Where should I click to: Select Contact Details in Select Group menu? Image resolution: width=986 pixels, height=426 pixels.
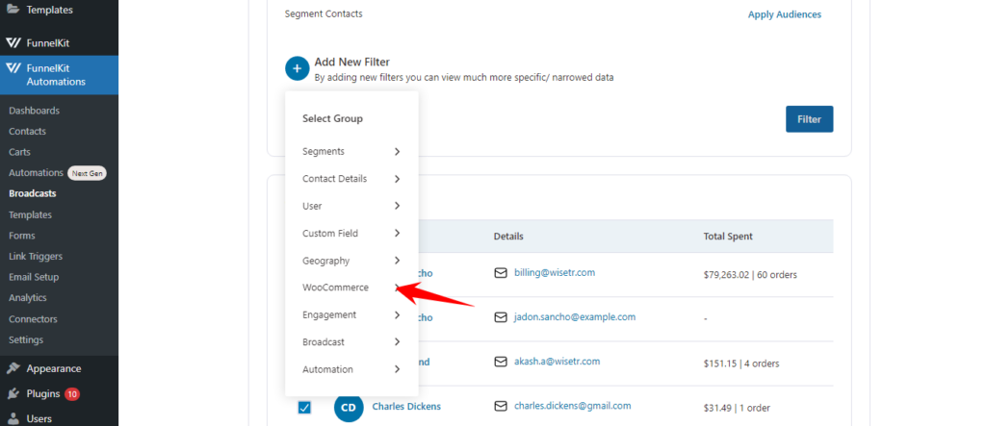click(334, 179)
